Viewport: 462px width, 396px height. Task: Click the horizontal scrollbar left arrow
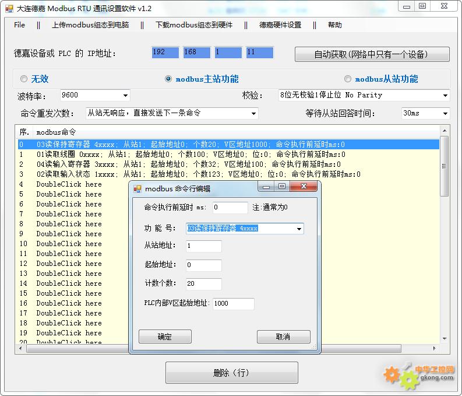pos(20,348)
